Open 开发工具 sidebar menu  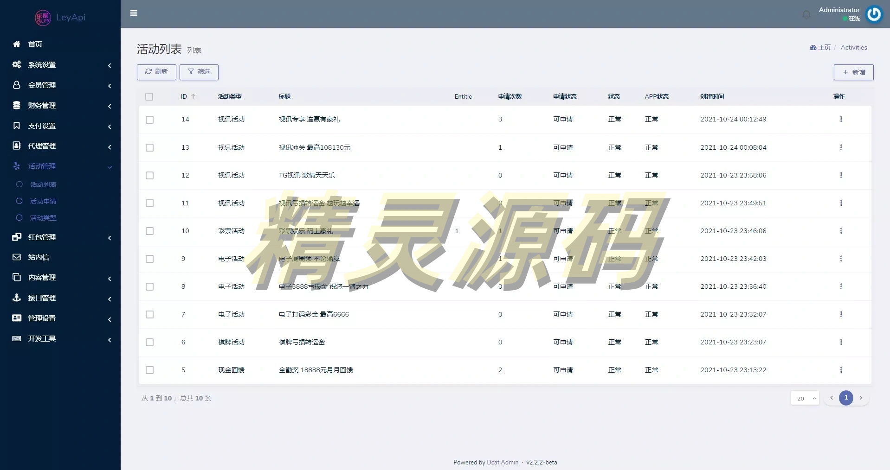pos(42,338)
